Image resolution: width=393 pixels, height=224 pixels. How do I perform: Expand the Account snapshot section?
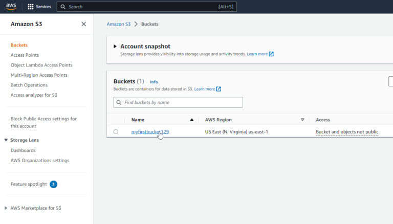click(x=115, y=47)
